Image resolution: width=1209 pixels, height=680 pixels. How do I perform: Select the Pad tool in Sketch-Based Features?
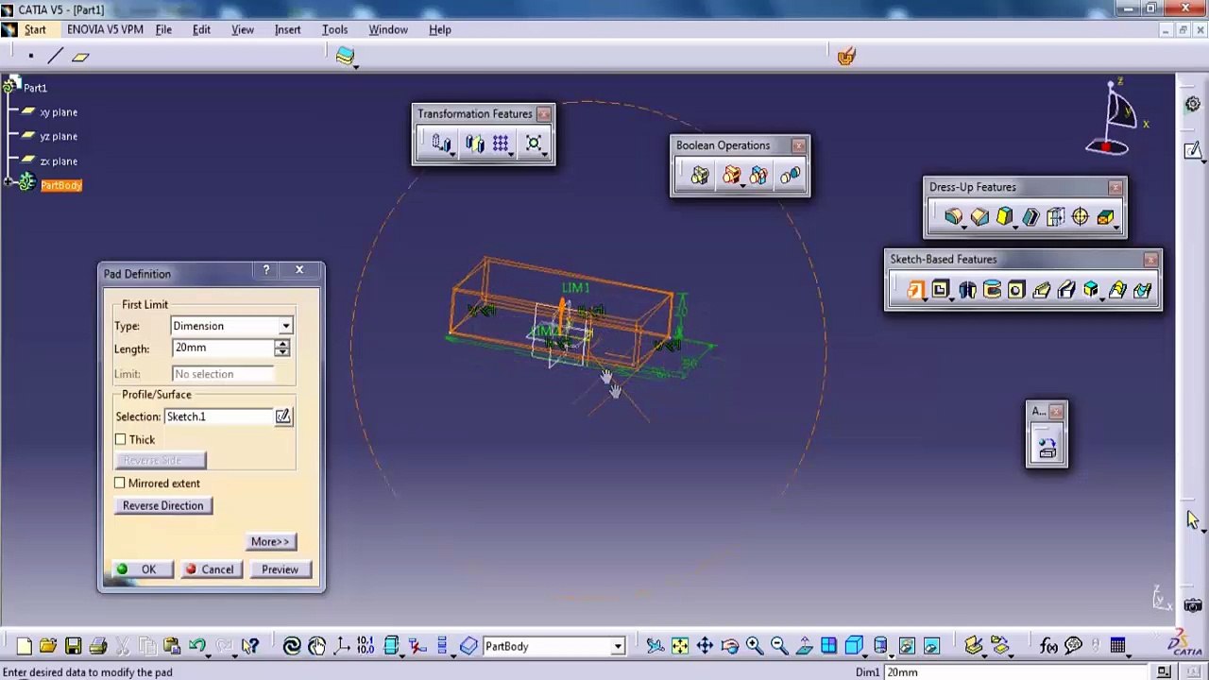click(x=915, y=290)
